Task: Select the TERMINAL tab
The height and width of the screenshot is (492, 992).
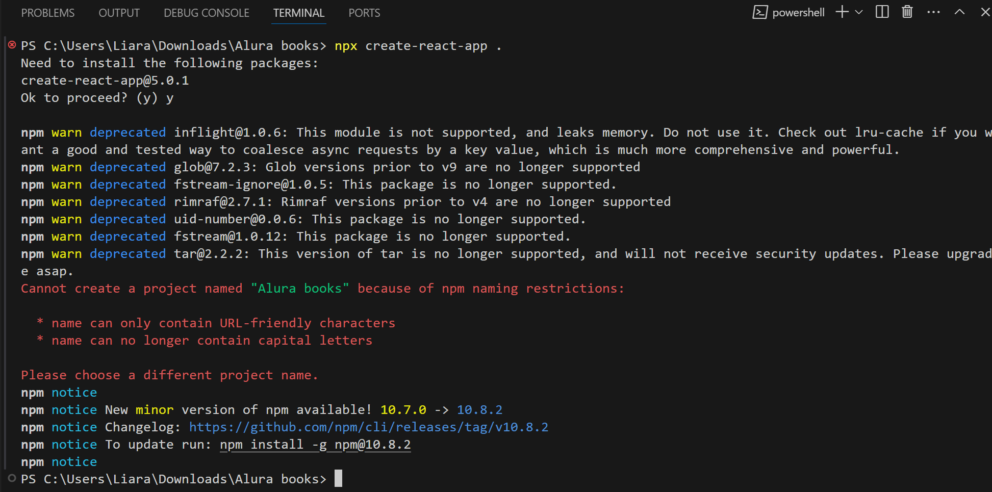Action: click(299, 13)
